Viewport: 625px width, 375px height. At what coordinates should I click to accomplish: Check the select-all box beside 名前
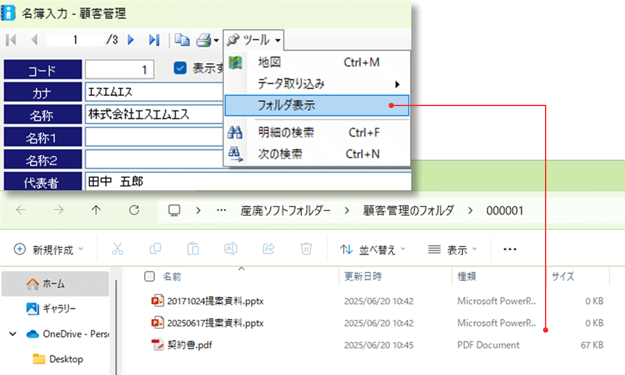pos(148,276)
